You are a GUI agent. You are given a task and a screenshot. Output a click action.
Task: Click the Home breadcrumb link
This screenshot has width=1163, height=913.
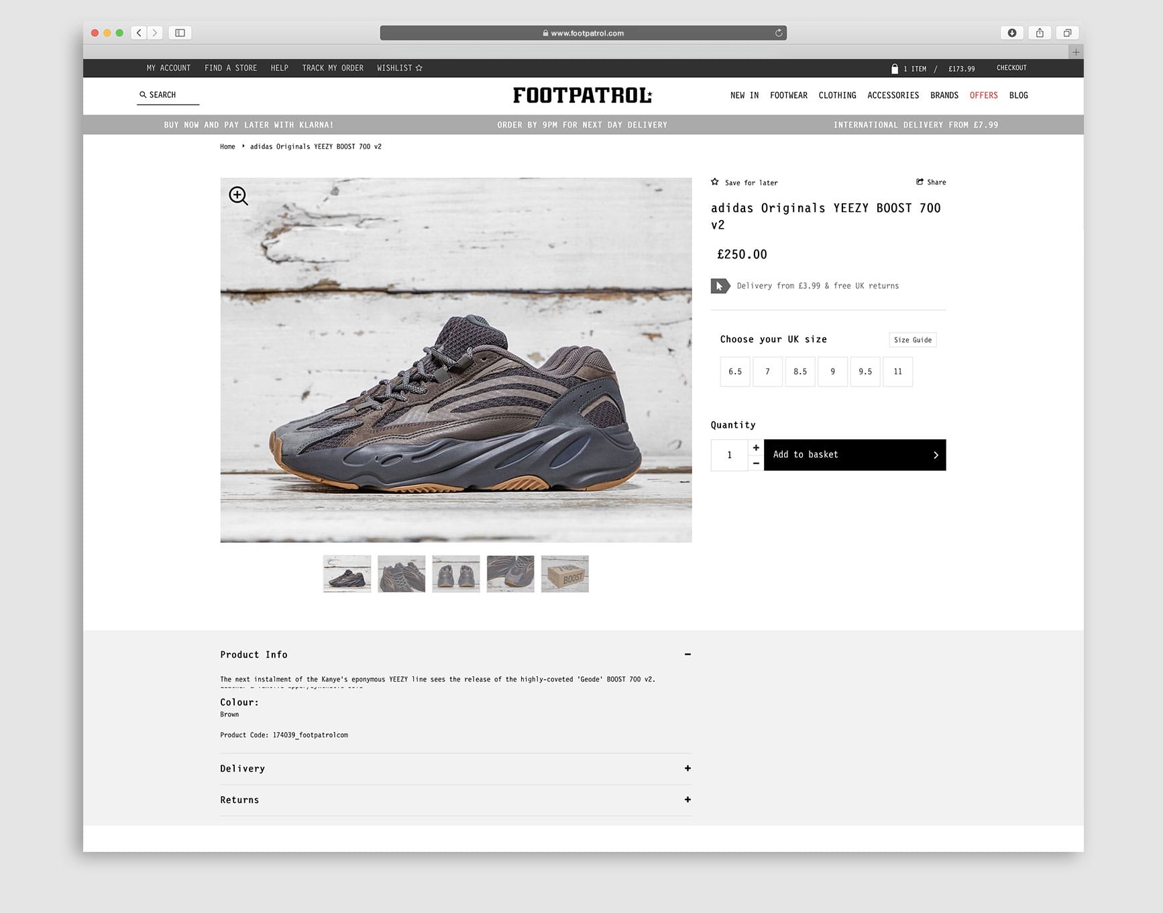[227, 146]
